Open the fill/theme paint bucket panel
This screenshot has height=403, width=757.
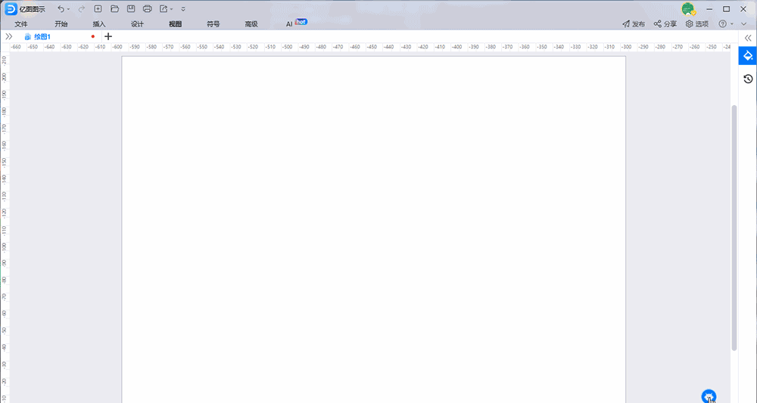point(748,56)
